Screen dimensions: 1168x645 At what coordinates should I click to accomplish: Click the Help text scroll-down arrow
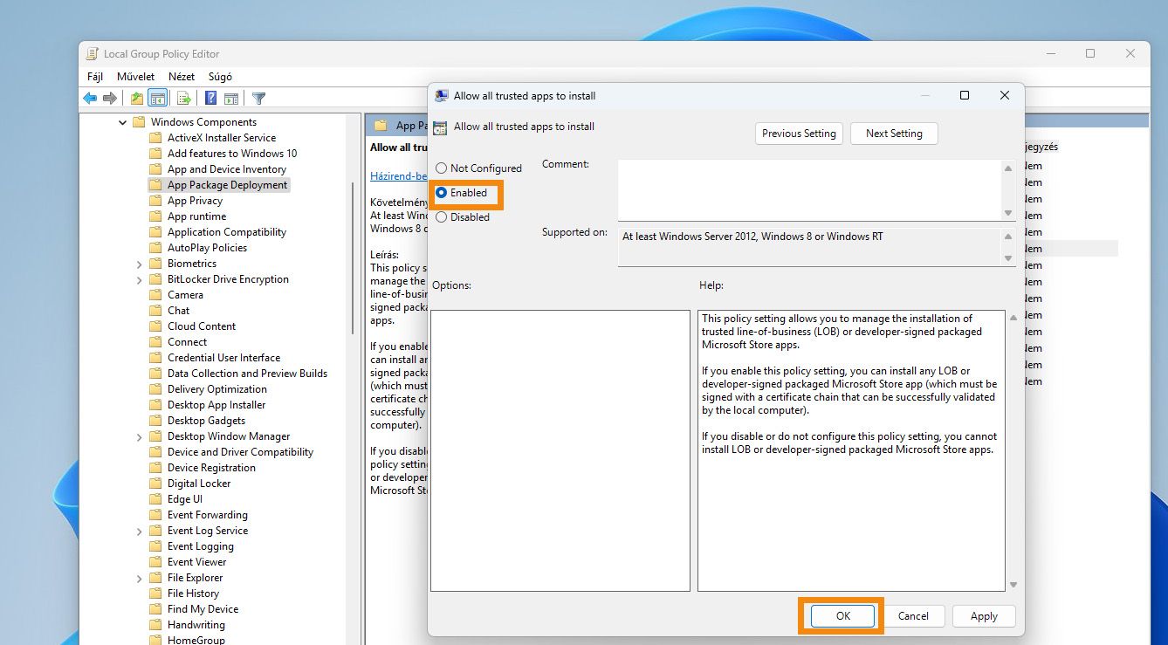1013,585
